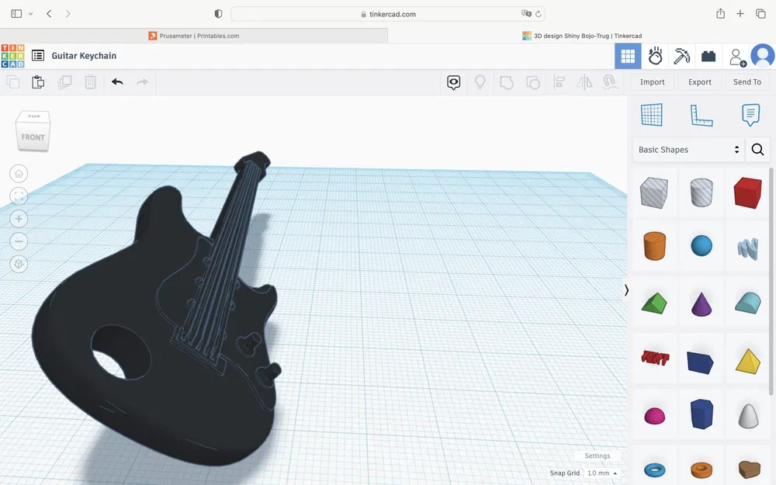The width and height of the screenshot is (776, 485).
Task: Select the Workplane tool icon
Action: coord(653,114)
